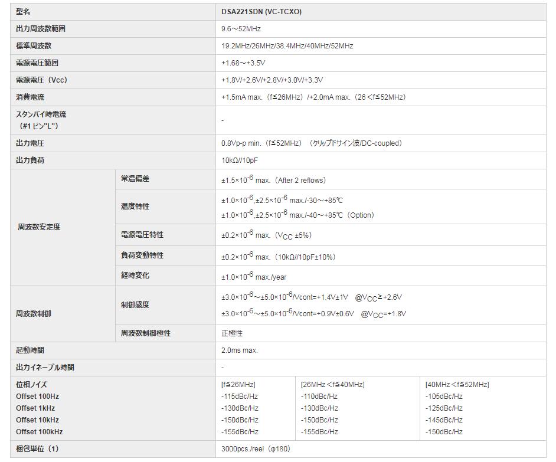556x462 pixels.
Task: Select the 標準周波数 row label
Action: pyautogui.click(x=34, y=46)
